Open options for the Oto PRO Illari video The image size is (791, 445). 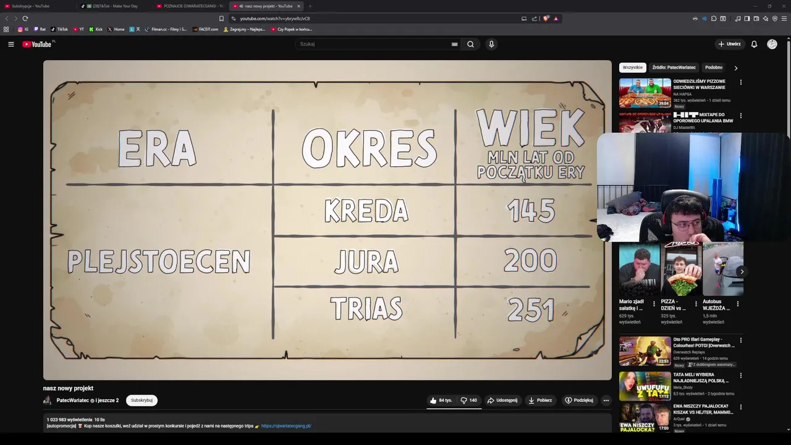coord(741,341)
